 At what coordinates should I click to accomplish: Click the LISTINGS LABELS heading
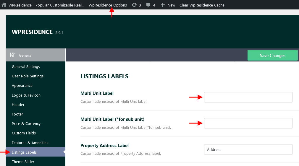[x=104, y=76]
